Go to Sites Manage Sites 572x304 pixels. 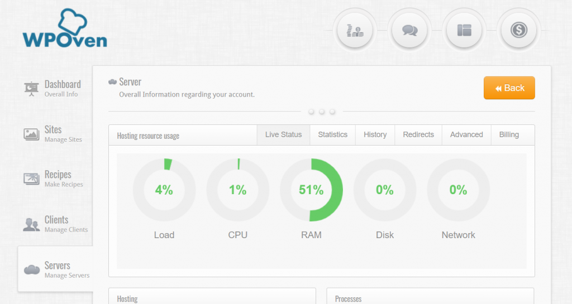[55, 134]
